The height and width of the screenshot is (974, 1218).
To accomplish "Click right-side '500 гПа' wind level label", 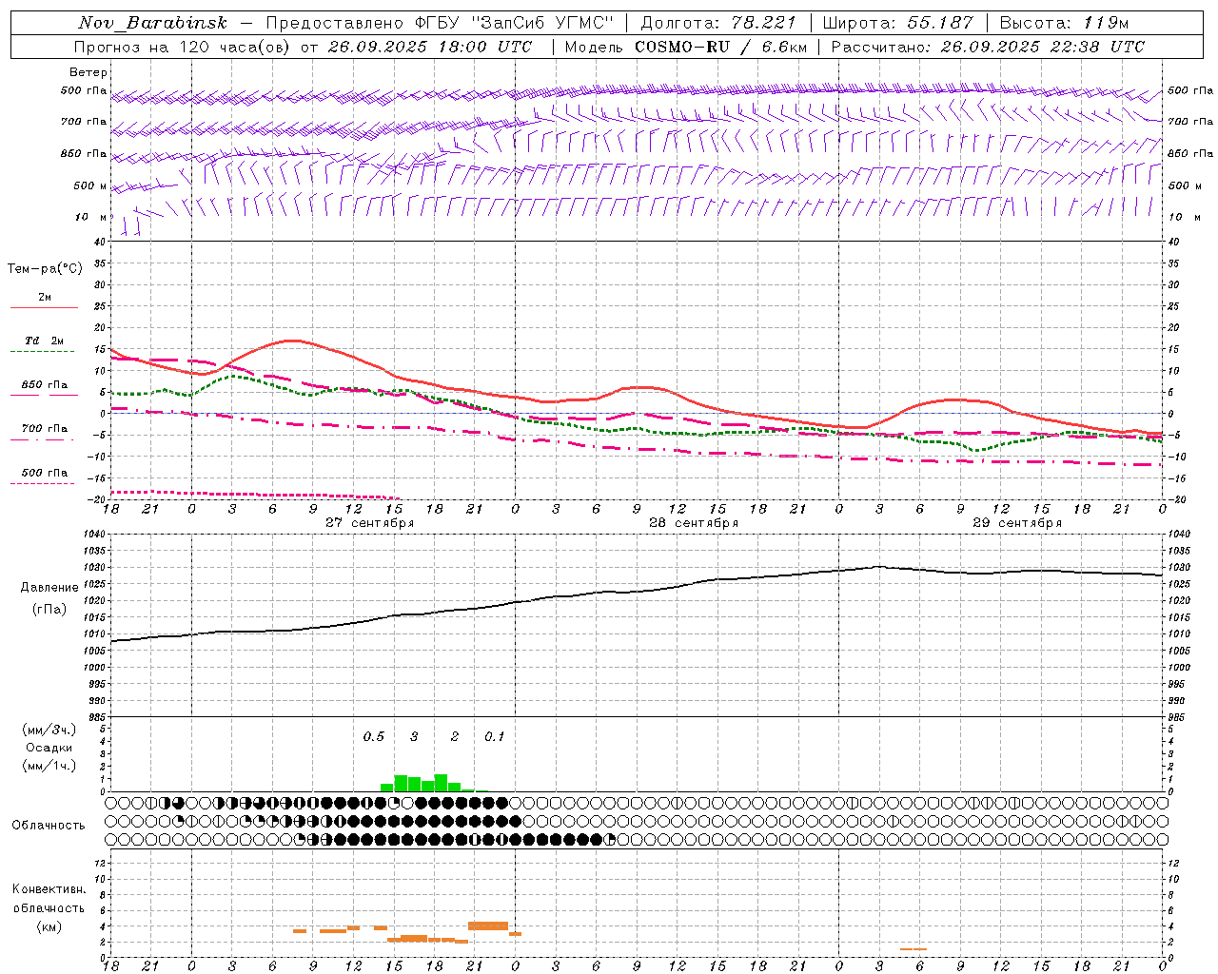I will tap(1190, 90).
